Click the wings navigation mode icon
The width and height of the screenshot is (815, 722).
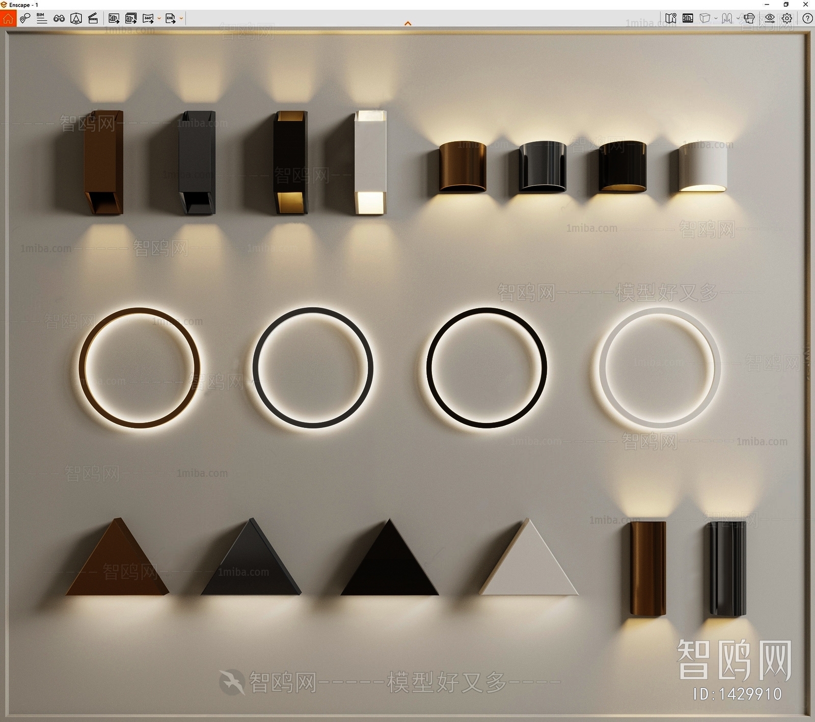coord(727,19)
